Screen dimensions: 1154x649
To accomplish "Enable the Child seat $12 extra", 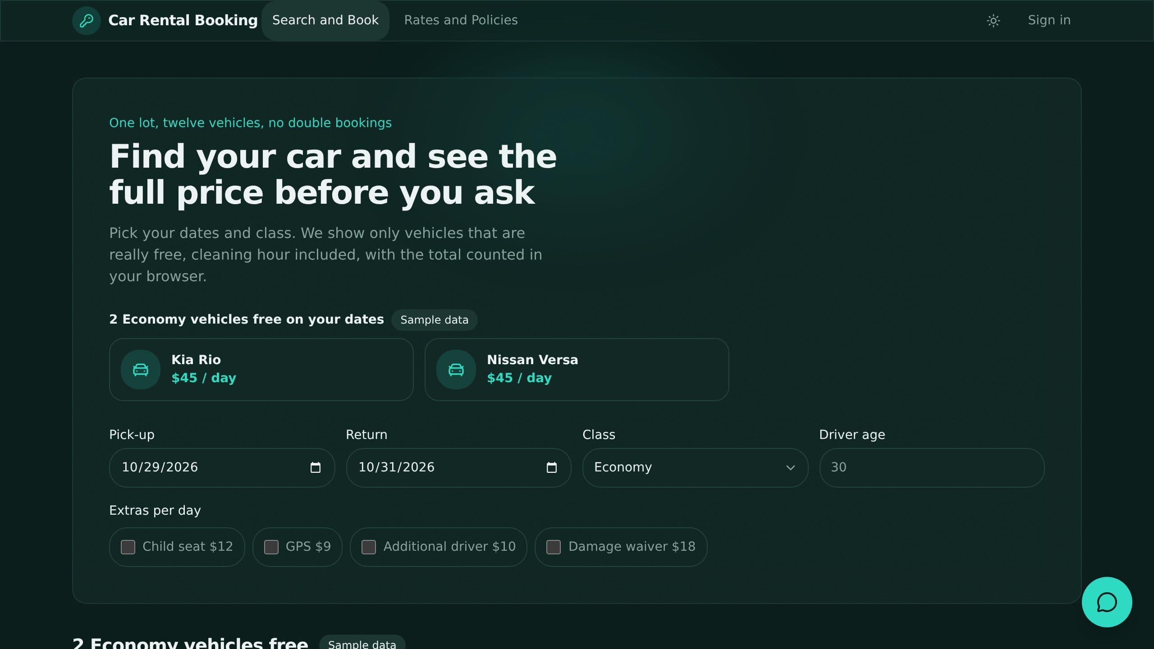I will [128, 547].
